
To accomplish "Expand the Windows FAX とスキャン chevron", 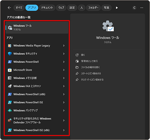I will pos(64,86).
